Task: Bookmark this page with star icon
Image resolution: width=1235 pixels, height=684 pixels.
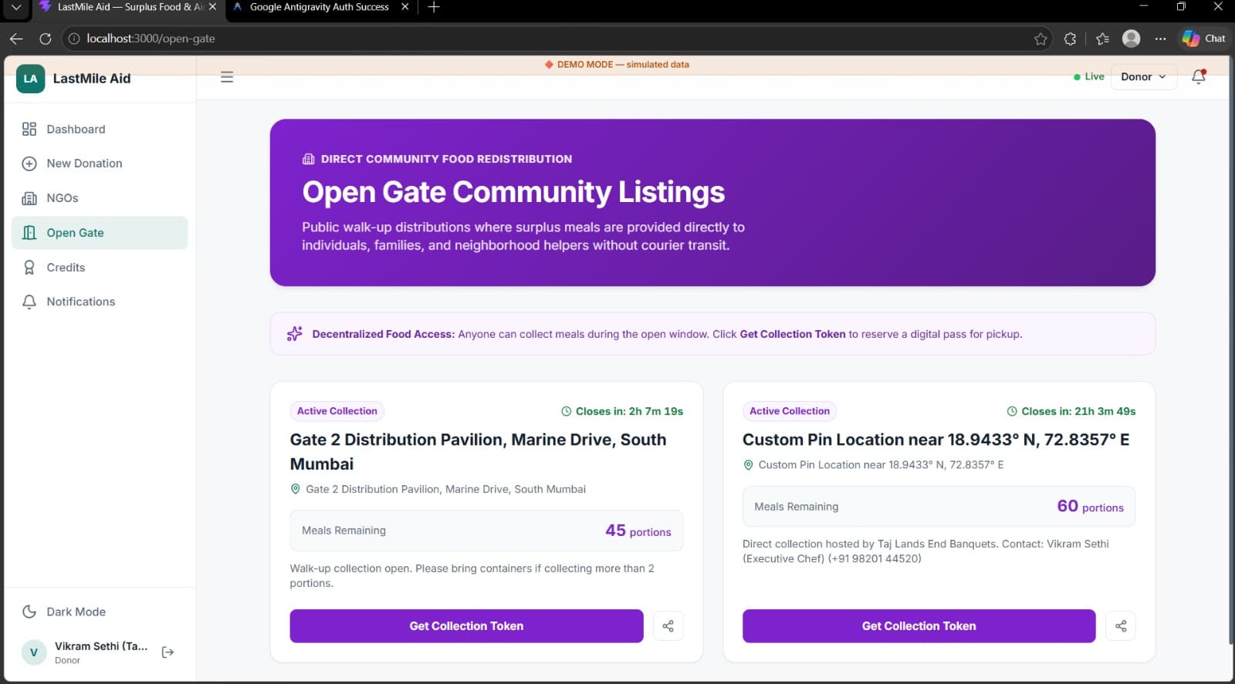Action: pos(1040,39)
